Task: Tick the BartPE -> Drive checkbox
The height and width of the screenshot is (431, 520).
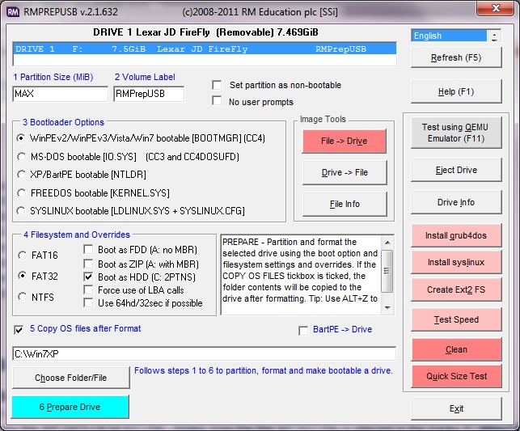Action: (x=303, y=331)
